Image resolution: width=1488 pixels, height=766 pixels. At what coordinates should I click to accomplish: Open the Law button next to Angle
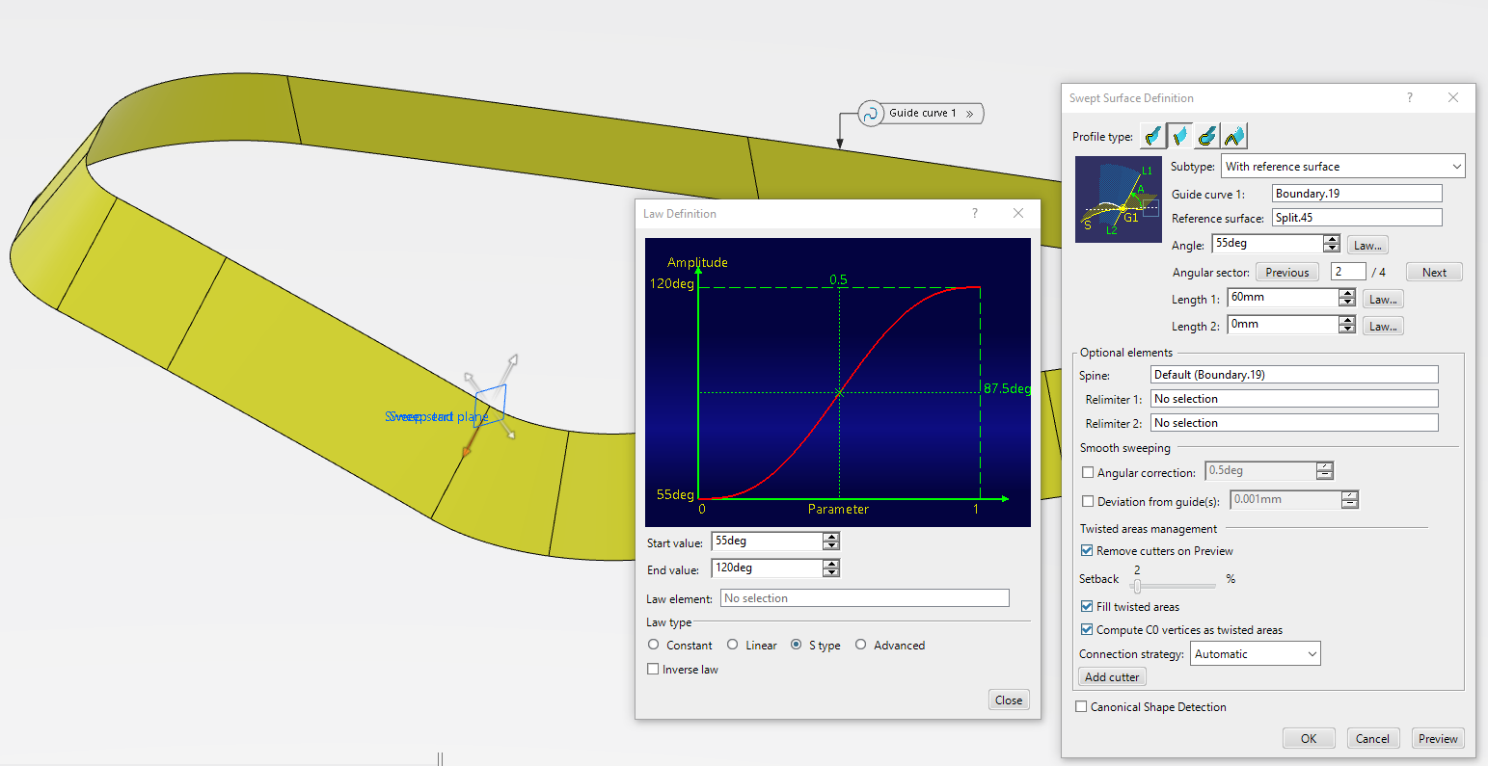[1367, 245]
